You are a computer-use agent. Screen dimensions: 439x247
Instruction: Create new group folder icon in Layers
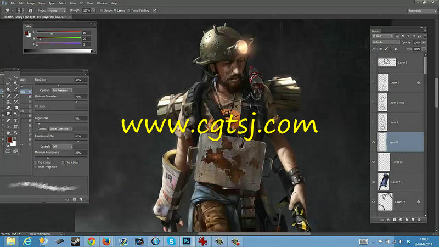[407, 220]
